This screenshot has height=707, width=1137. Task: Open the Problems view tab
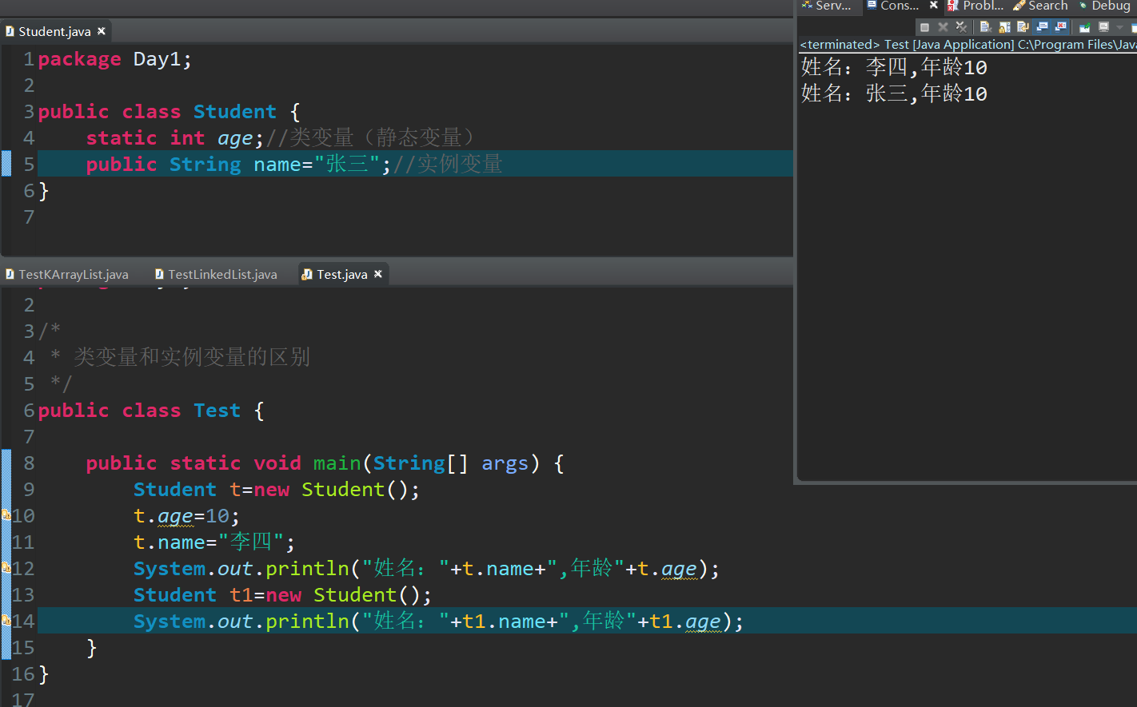tap(976, 6)
